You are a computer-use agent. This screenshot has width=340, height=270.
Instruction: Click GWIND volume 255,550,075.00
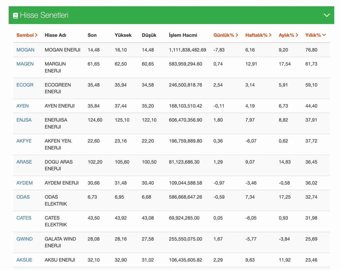tap(186, 239)
